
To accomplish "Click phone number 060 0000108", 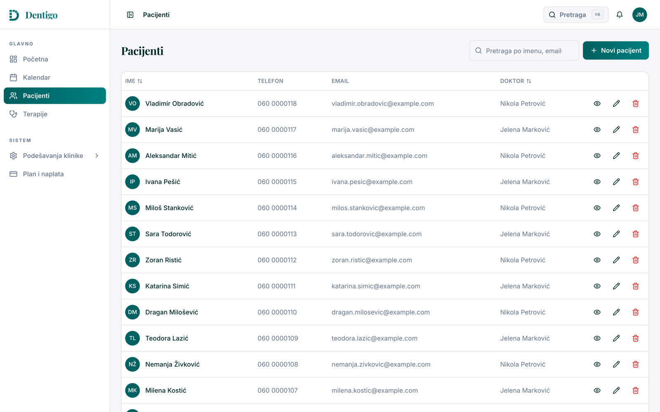I will click(278, 365).
